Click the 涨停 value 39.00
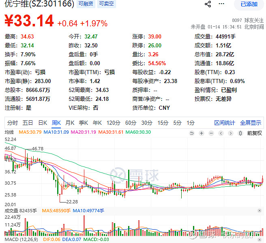Image resolution: width=266 pixels, height=243 pixels. coord(155,36)
